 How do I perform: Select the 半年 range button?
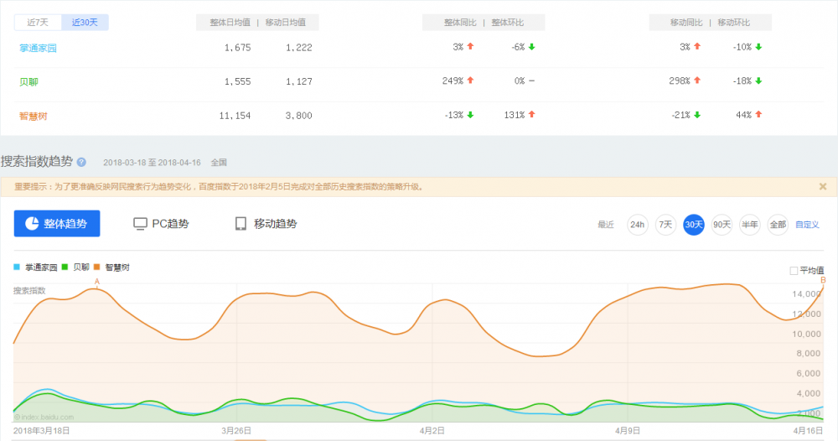750,225
